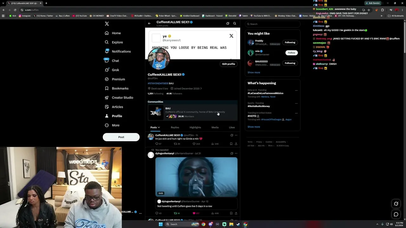Share the 'Im jus sick' post
Viewport: 406px width, 228px height.
236,144
